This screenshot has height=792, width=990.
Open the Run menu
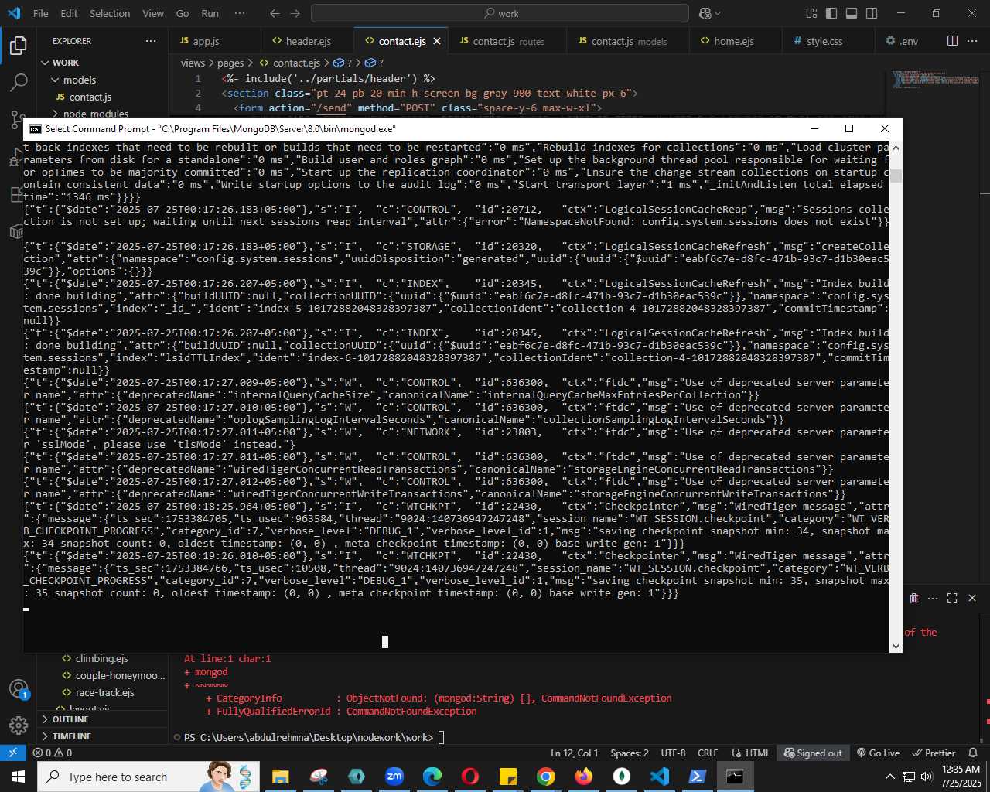click(x=210, y=13)
